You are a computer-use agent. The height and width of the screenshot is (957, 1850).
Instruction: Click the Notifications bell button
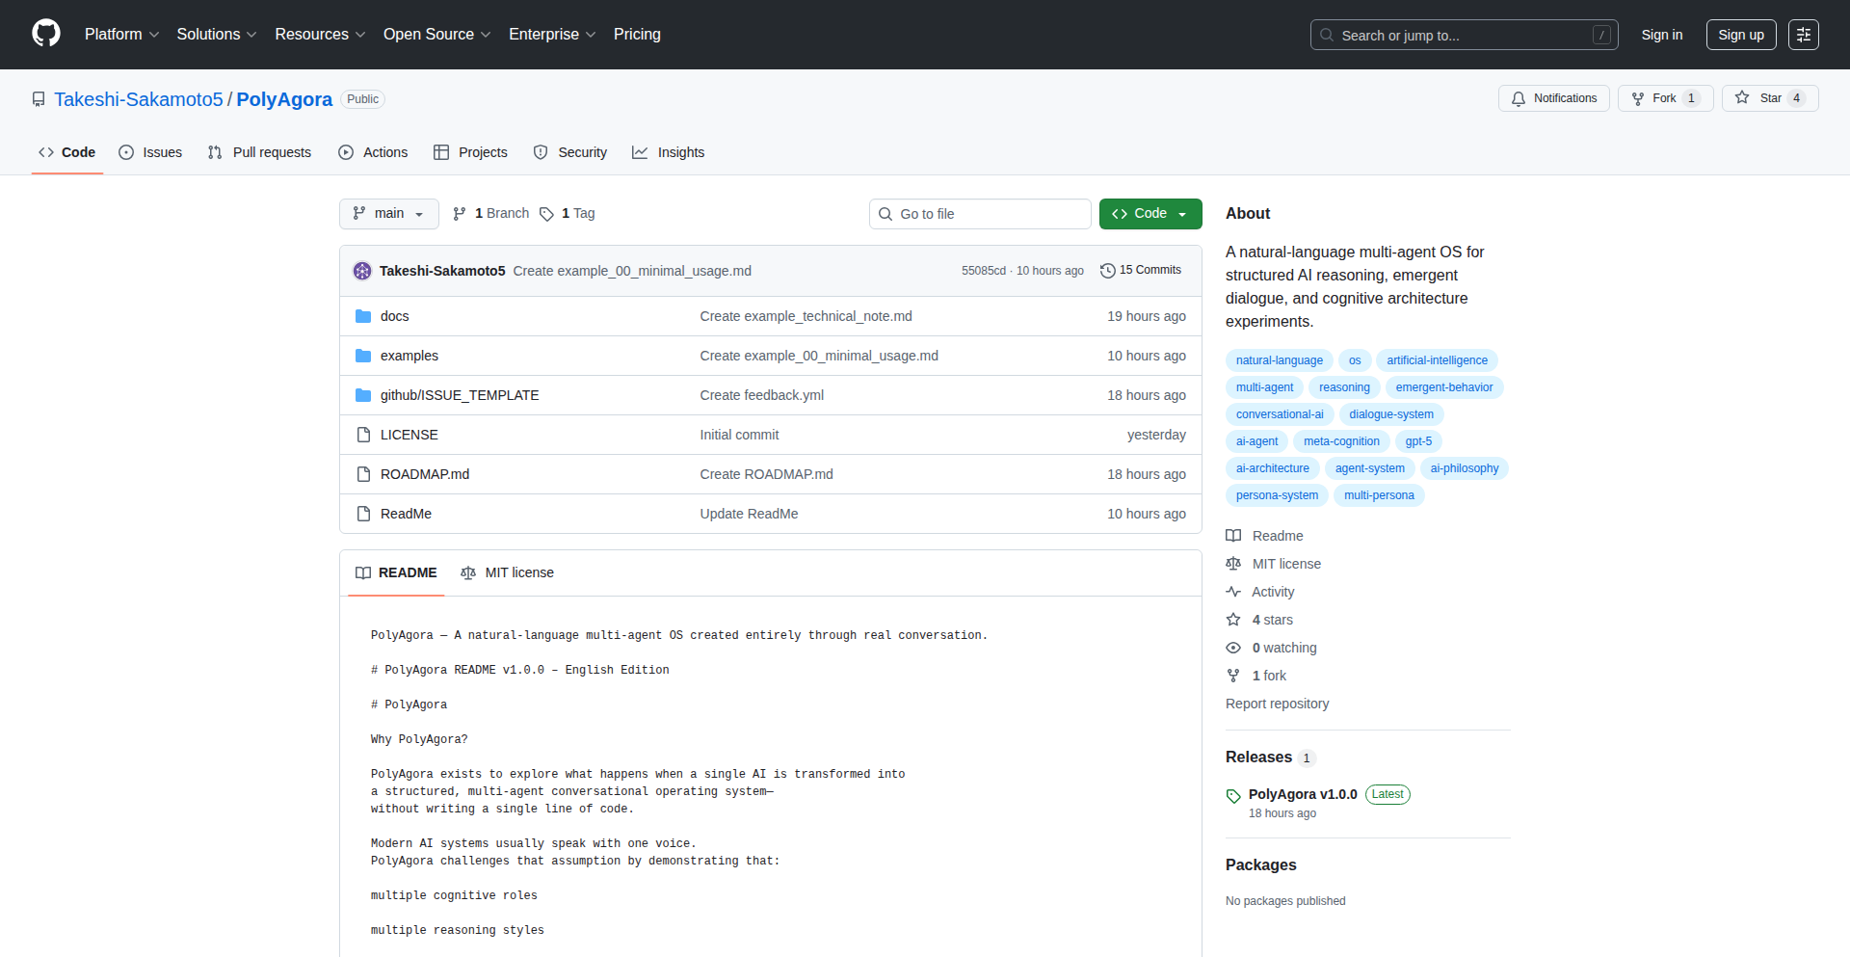1553,98
